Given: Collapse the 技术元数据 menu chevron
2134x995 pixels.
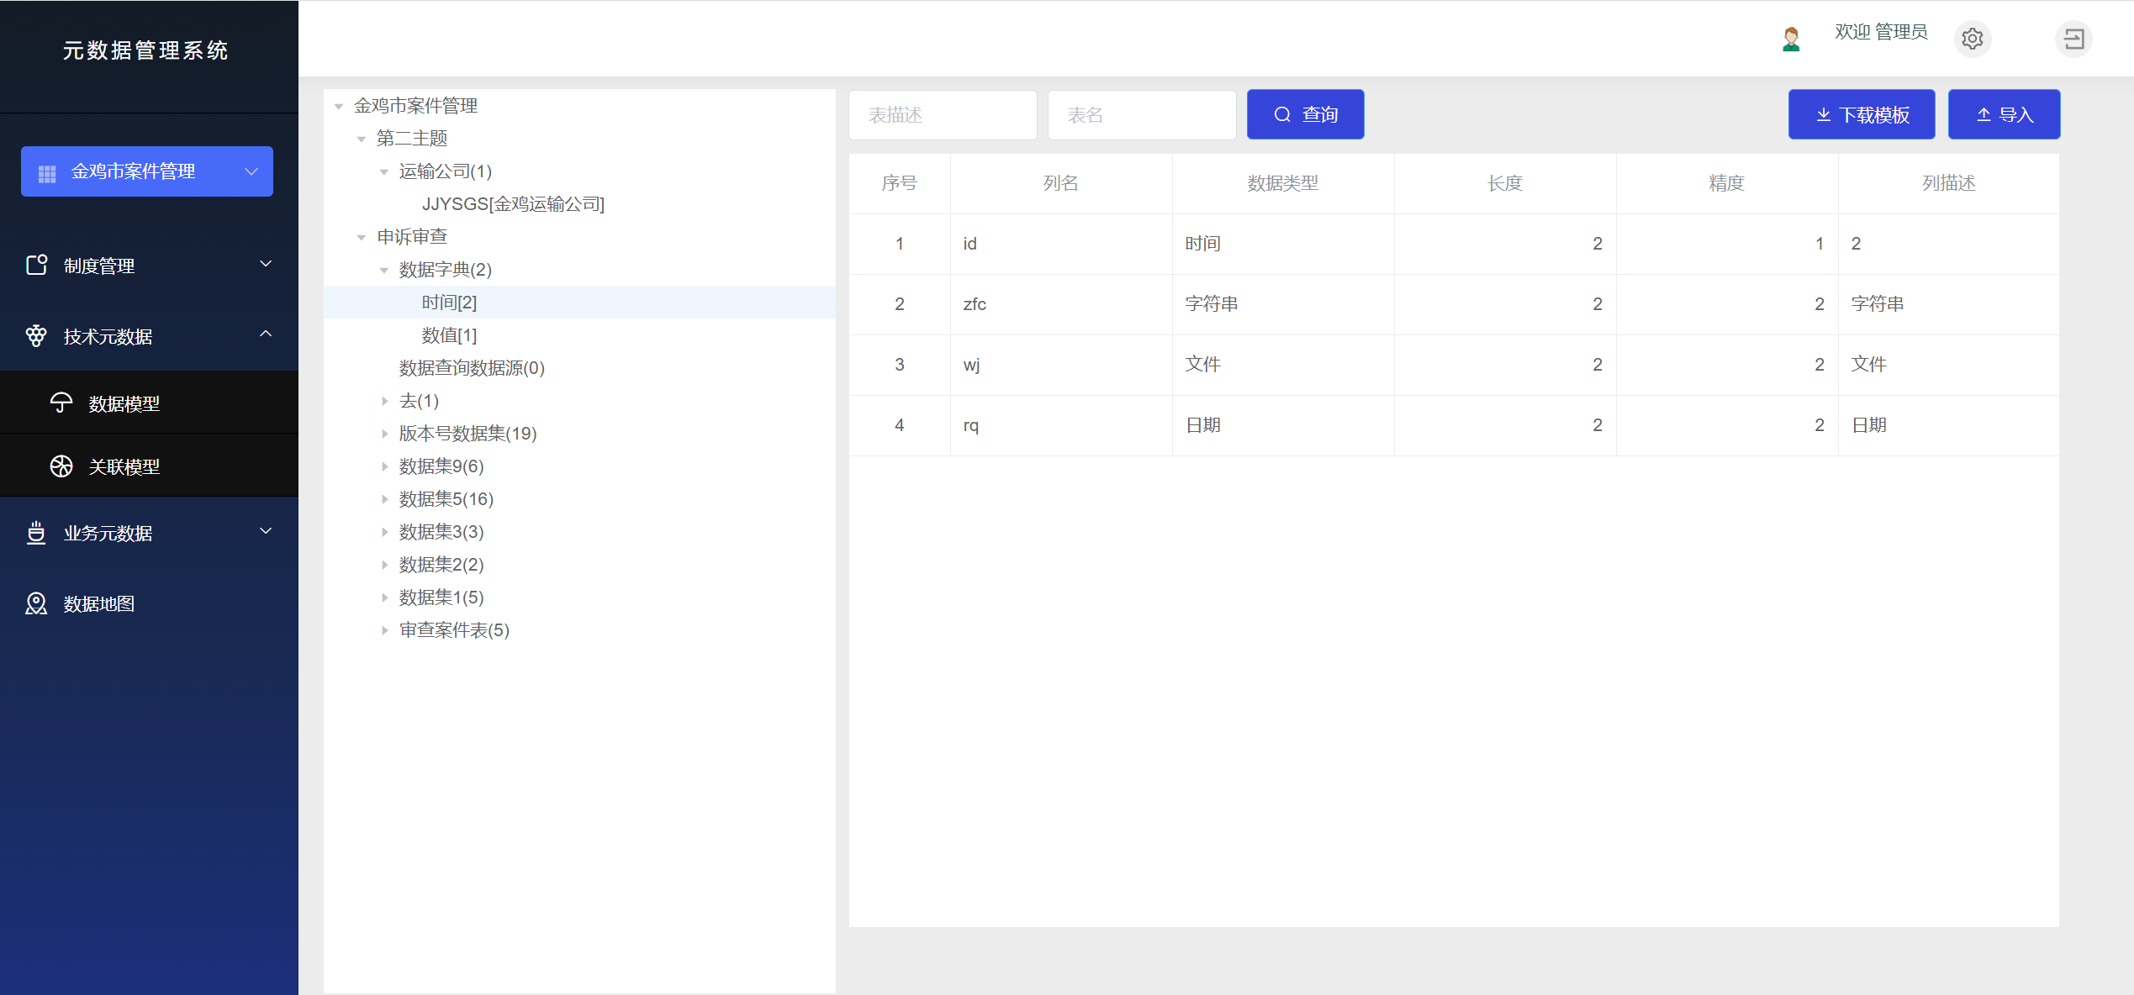Looking at the screenshot, I should (x=266, y=334).
